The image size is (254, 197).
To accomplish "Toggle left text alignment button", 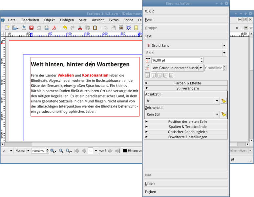I will coord(148,75).
